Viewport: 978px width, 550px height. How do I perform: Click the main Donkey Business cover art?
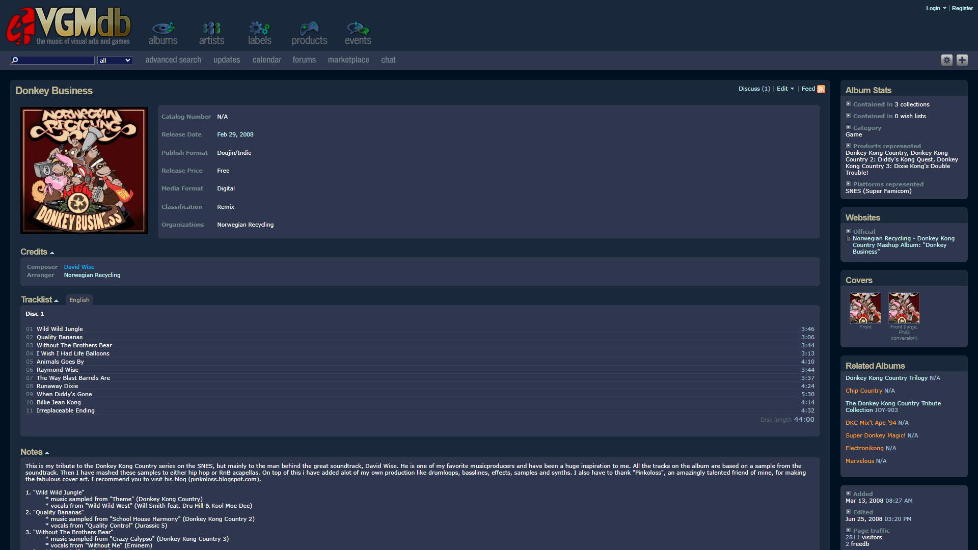[x=84, y=171]
